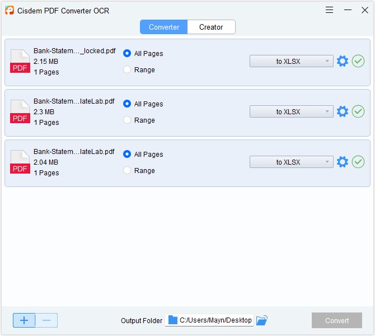The height and width of the screenshot is (336, 375).
Task: Click the '2.04 MB' file size text
Action: pos(46,162)
